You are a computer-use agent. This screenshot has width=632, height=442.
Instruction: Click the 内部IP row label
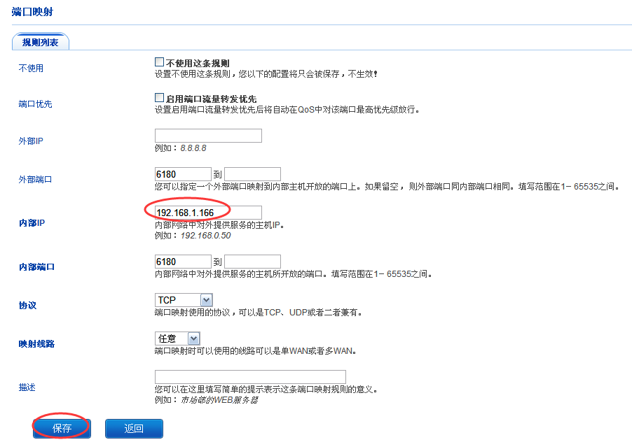[32, 223]
